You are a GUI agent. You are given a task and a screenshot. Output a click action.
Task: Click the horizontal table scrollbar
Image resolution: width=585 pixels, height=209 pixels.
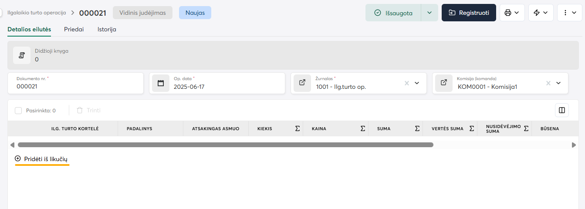coord(225,145)
